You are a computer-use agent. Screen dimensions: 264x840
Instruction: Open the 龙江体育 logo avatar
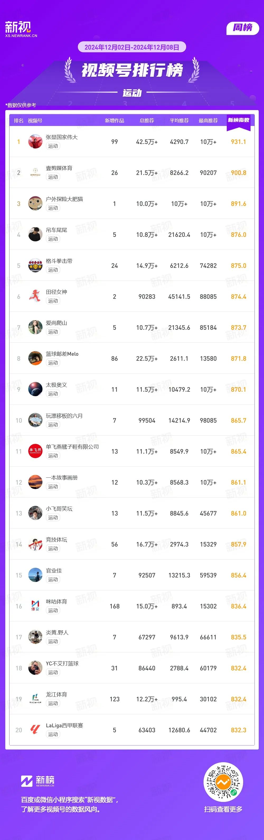35,699
